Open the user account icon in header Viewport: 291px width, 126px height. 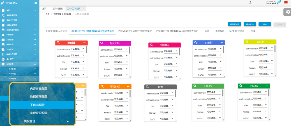pos(250,3)
